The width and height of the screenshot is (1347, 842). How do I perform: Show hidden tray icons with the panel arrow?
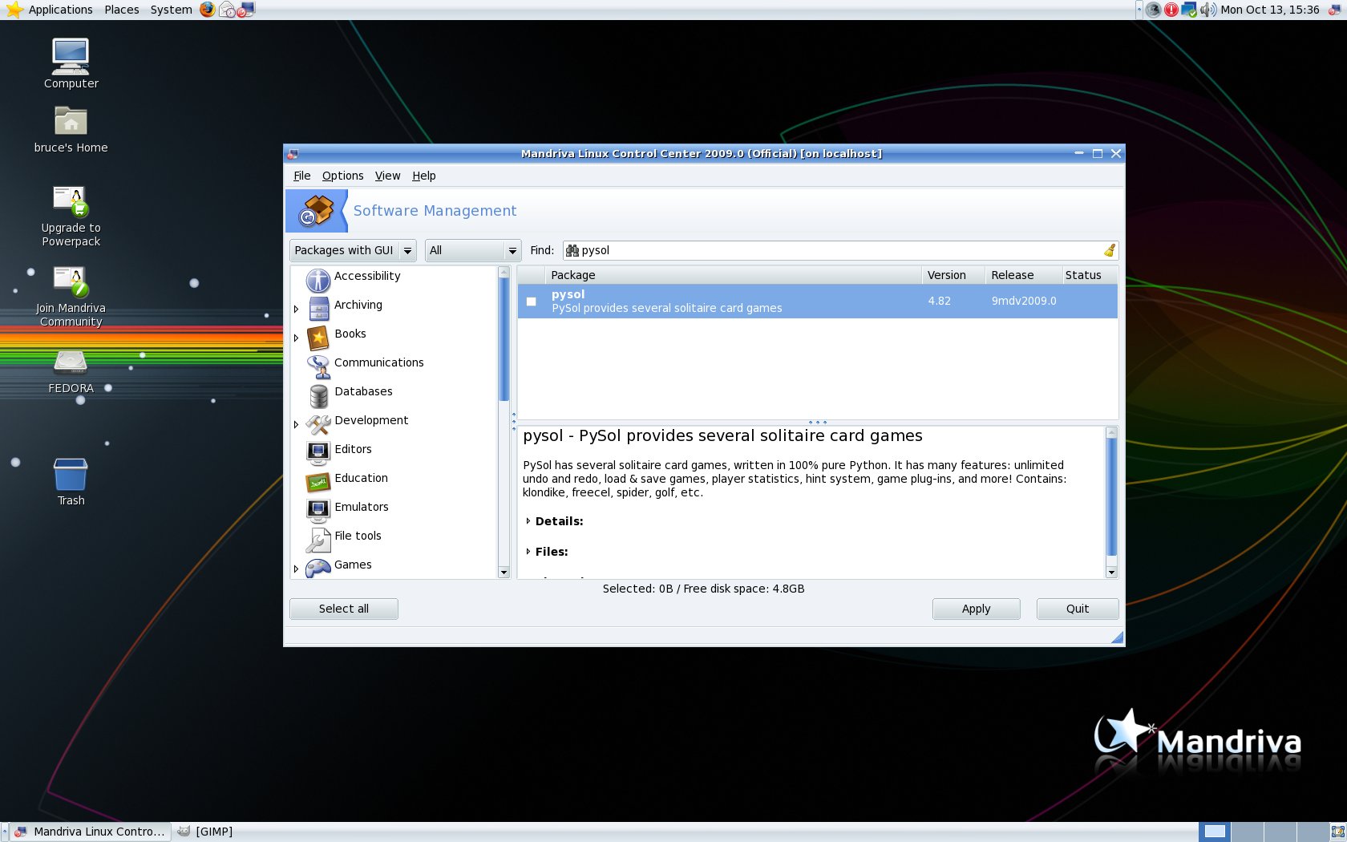[1139, 10]
